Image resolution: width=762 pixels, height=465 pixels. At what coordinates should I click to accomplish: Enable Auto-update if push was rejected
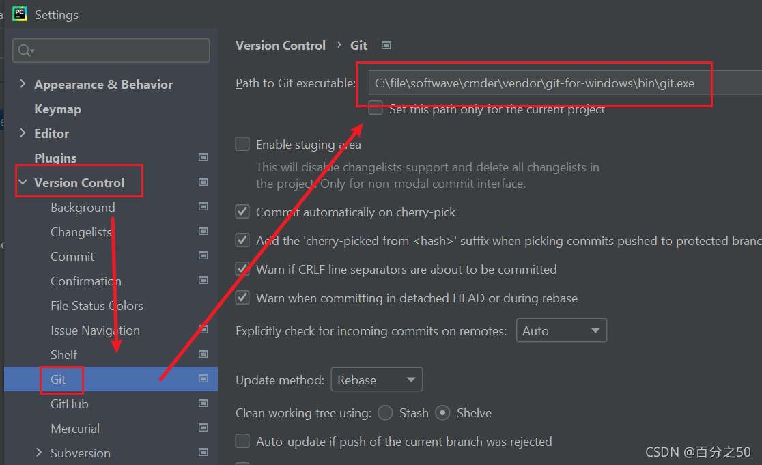(242, 440)
